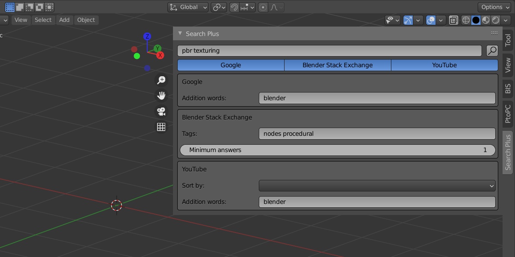Click the Blender Stack Exchange source button

point(338,65)
